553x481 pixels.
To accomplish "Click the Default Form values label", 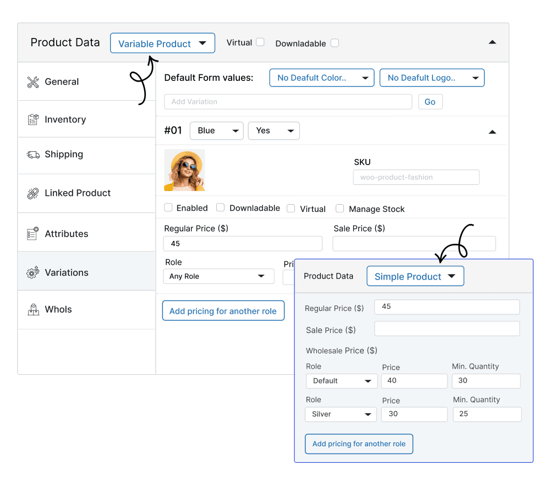I will pos(209,78).
